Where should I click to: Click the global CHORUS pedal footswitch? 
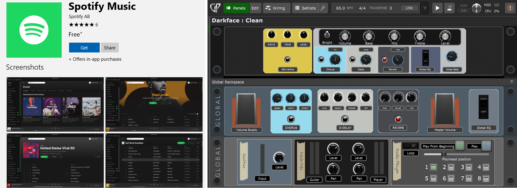point(291,119)
